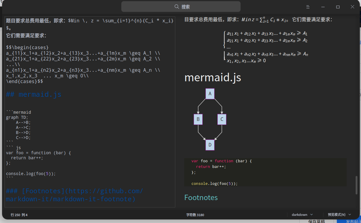Click the 字符数 3180 character count
This screenshot has height=223, width=361.
[195, 215]
